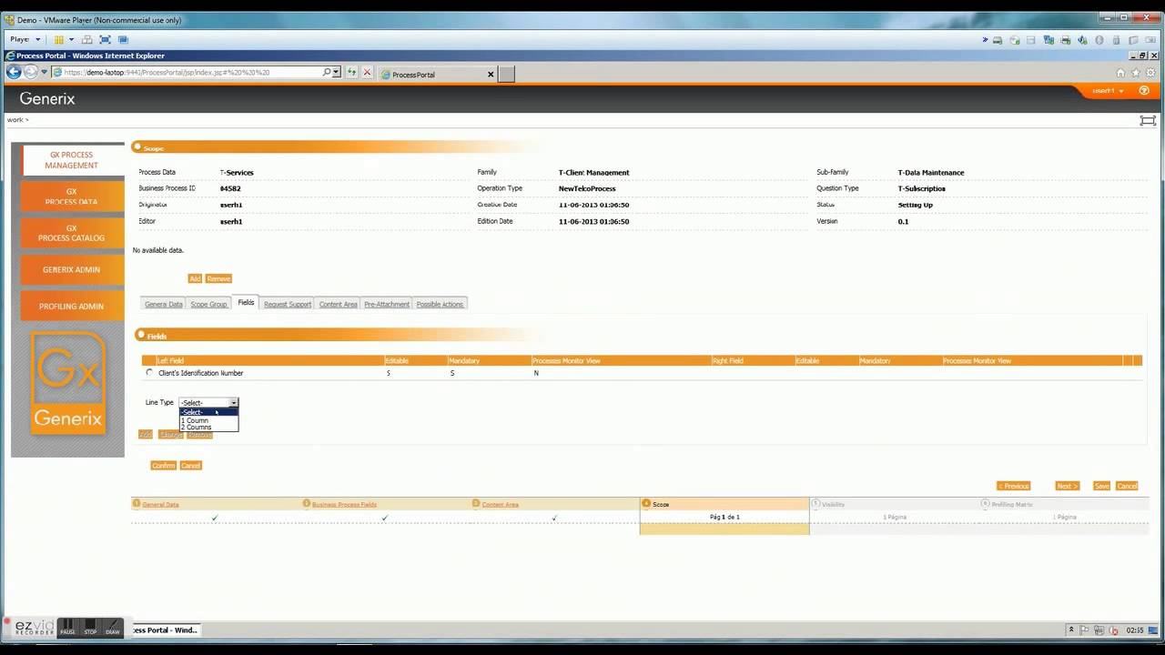The width and height of the screenshot is (1165, 655).
Task: Open GX Process Management sidebar item
Action: pyautogui.click(x=72, y=160)
